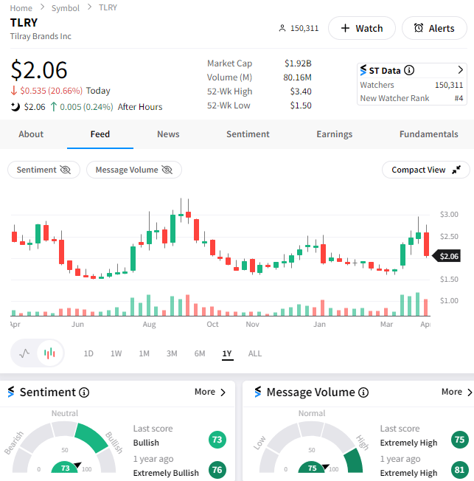
Task: Click the Sentiment last score 73 badge
Action: tap(217, 440)
